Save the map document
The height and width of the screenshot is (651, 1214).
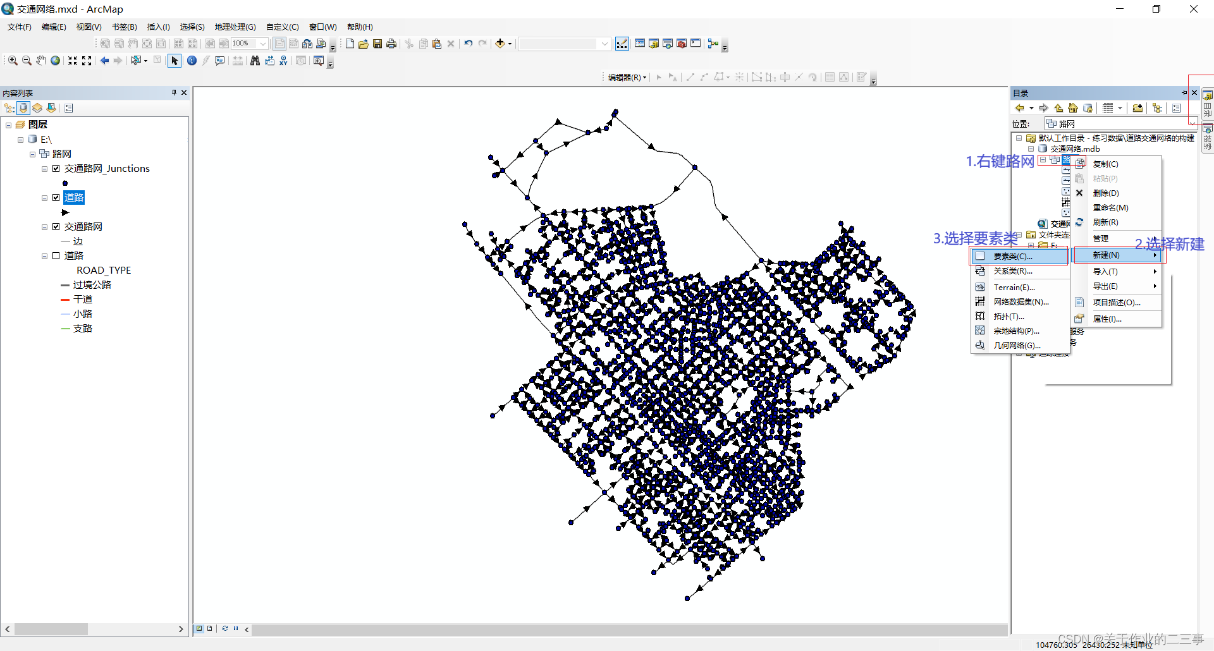pyautogui.click(x=377, y=44)
